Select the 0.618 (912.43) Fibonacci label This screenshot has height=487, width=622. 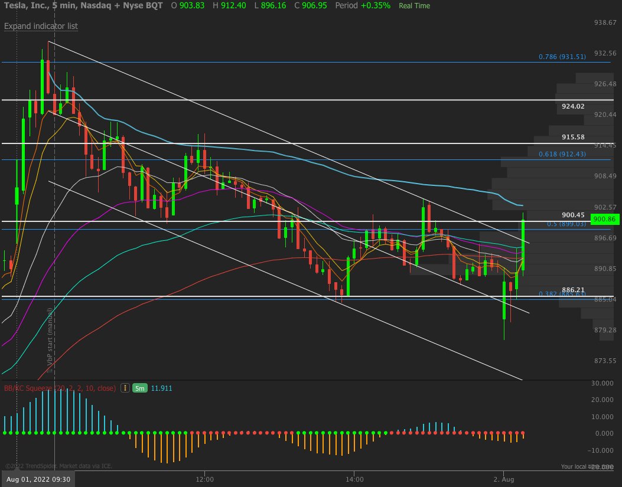pyautogui.click(x=562, y=154)
